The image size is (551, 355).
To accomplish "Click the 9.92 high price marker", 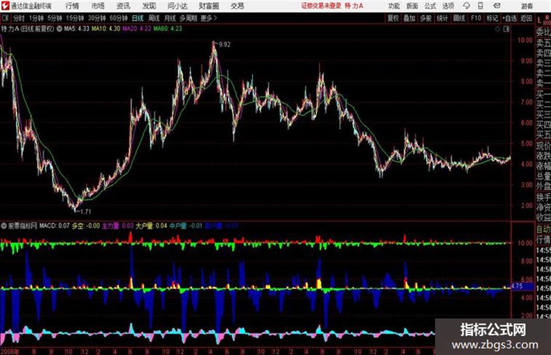I will click(x=224, y=44).
